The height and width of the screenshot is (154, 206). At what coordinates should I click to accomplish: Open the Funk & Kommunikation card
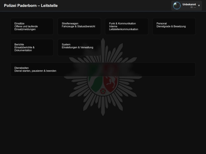[127, 26]
